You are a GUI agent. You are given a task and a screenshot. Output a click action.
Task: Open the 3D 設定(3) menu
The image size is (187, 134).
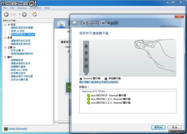coord(35,8)
